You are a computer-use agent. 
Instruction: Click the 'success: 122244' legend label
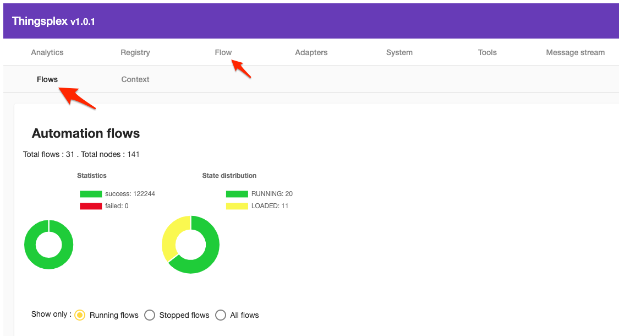click(130, 194)
